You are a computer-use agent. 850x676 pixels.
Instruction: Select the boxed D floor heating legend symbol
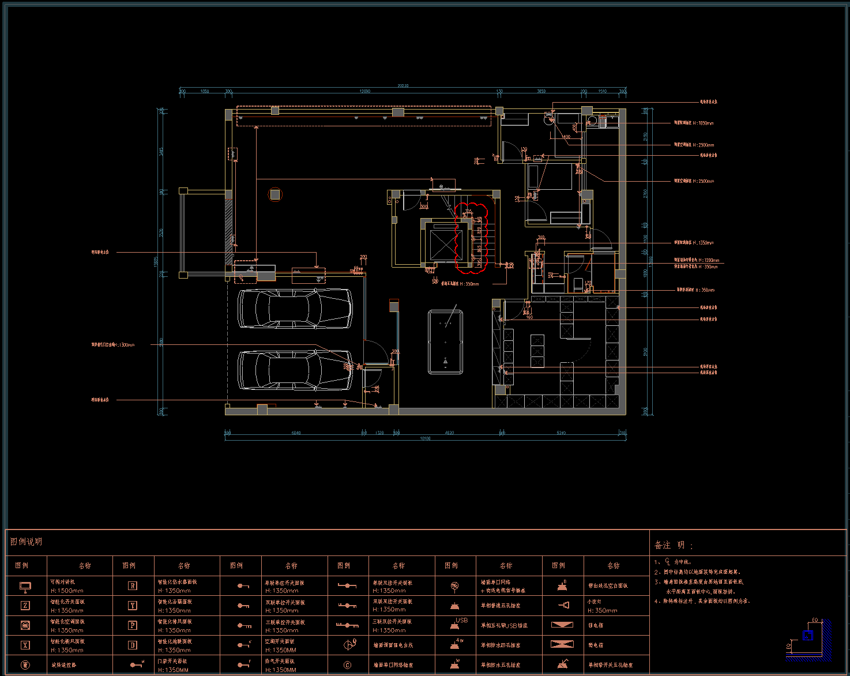coord(133,645)
